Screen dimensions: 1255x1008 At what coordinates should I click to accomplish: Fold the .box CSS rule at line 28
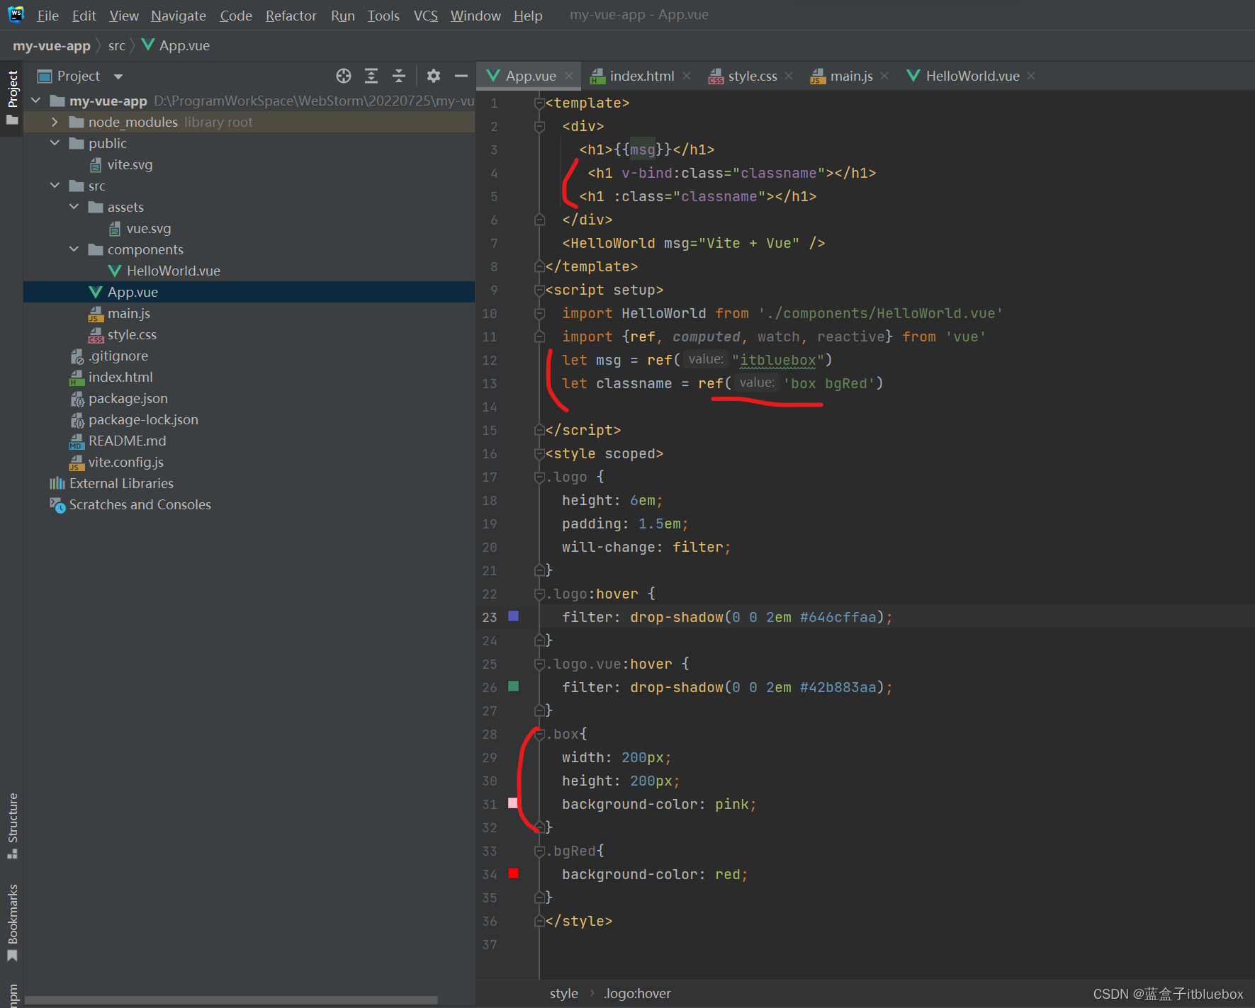539,735
